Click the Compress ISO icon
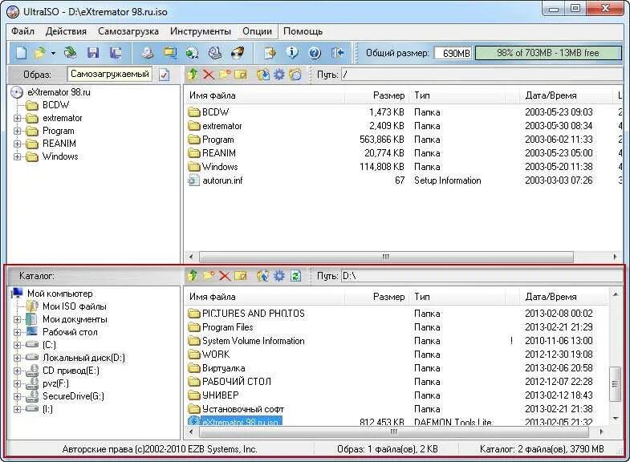 [192, 53]
